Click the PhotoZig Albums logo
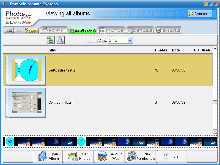 point(18,18)
